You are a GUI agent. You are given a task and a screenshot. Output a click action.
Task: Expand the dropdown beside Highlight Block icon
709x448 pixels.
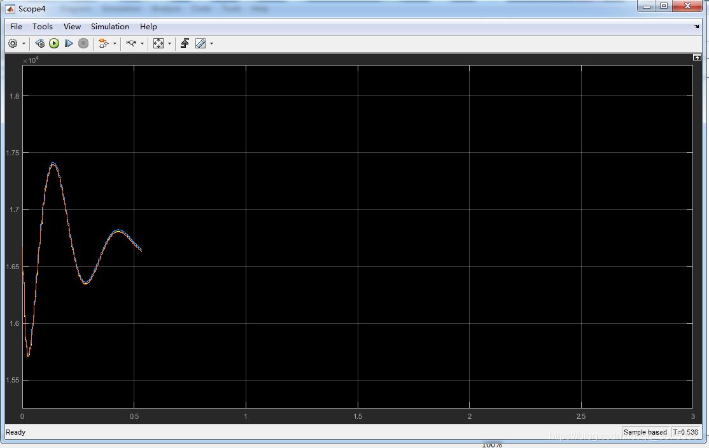tap(115, 44)
